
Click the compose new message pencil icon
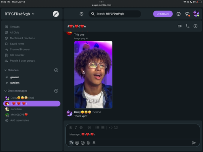click(x=56, y=14)
